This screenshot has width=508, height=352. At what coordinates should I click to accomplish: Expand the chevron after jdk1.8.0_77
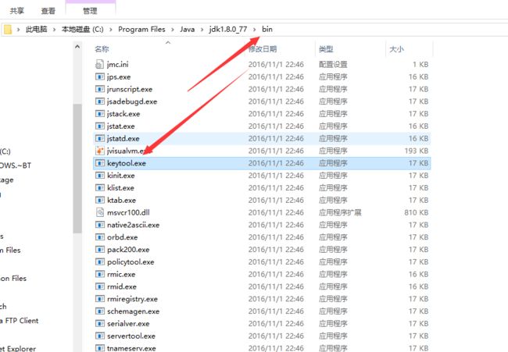click(255, 30)
